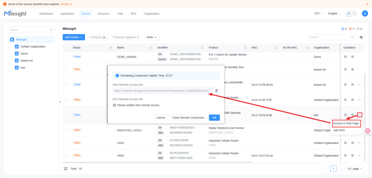Go to the Resource tab
This screenshot has height=178, width=372.
tap(104, 13)
